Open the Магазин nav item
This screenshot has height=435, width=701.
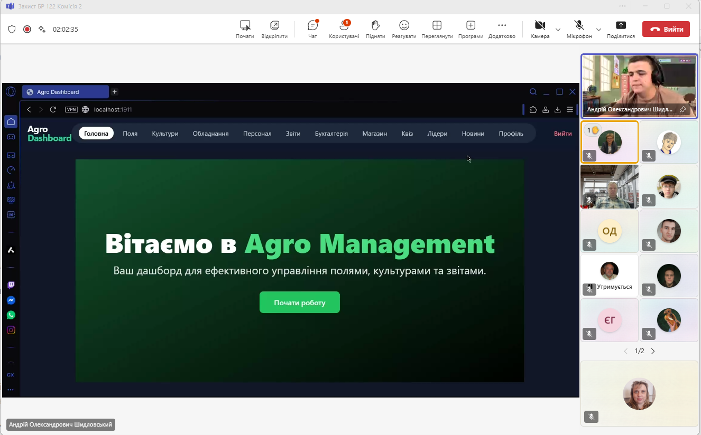(x=375, y=134)
